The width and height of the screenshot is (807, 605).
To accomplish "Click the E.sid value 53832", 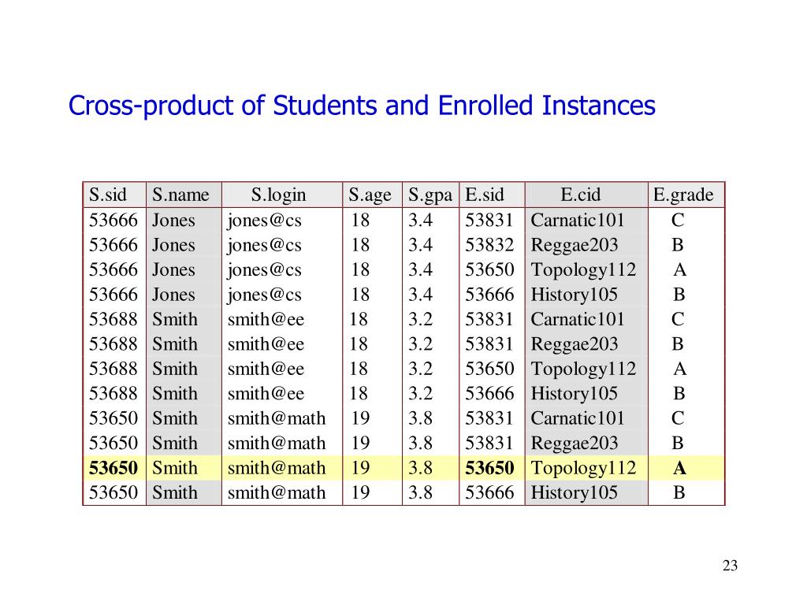I will (x=489, y=245).
